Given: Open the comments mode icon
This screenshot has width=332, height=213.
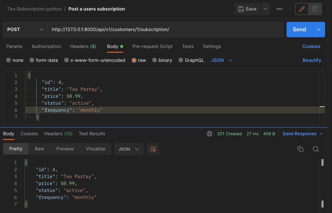Looking at the screenshot, I should tap(315, 9).
